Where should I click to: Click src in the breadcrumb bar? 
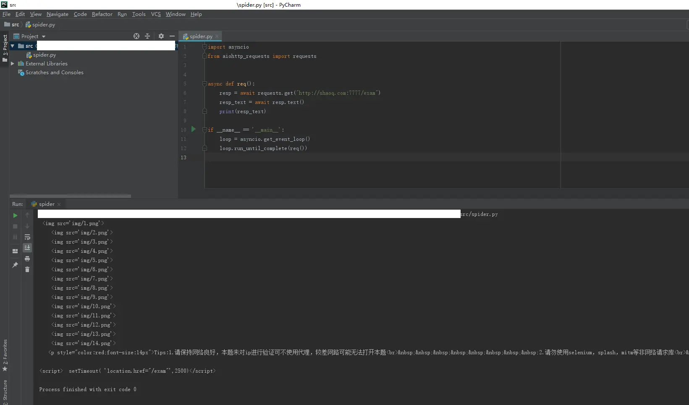coord(12,25)
